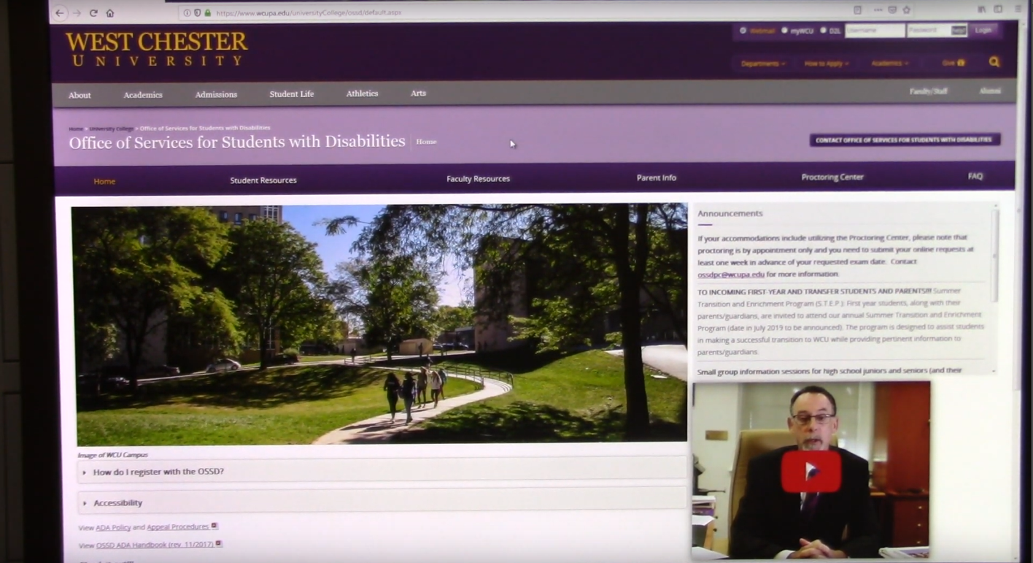Play the YouTube video of the man
The height and width of the screenshot is (563, 1033).
pyautogui.click(x=811, y=471)
